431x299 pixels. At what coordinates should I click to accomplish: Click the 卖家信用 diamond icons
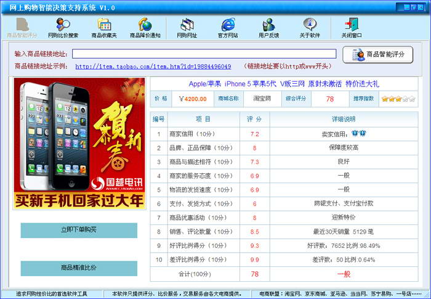point(359,134)
